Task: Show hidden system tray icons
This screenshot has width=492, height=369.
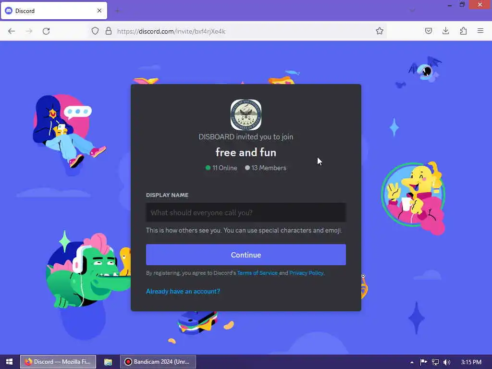Action: click(x=412, y=362)
